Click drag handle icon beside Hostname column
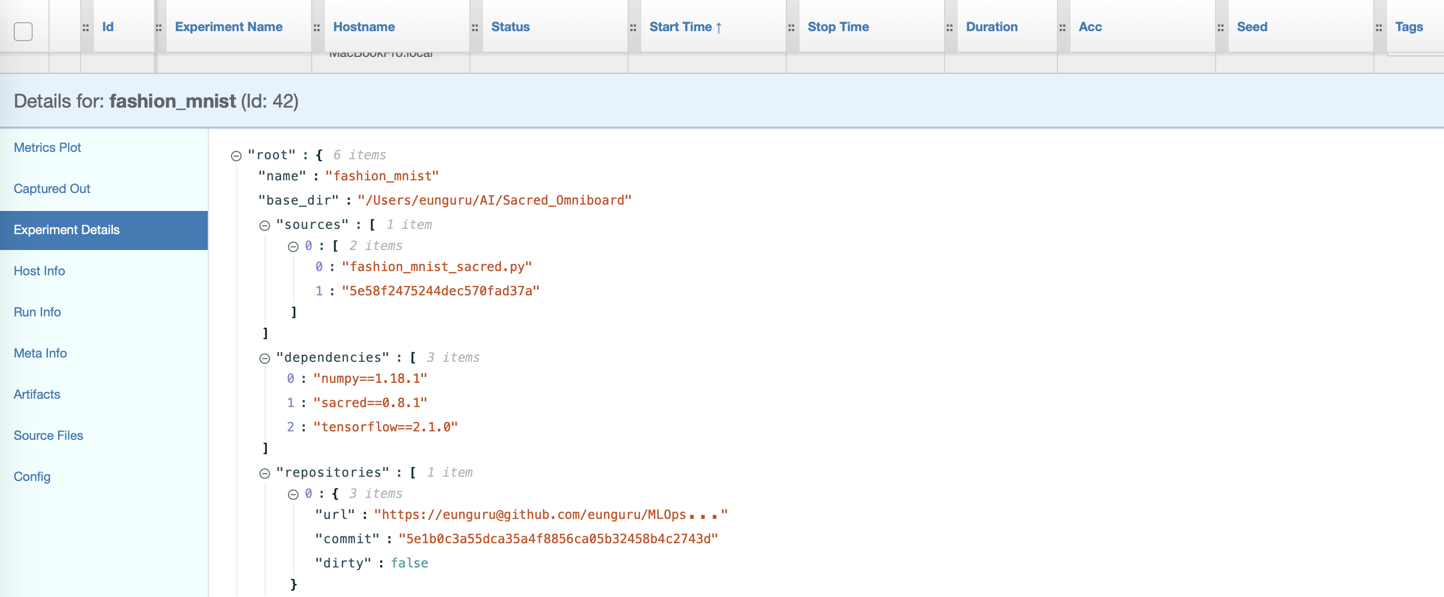Image resolution: width=1444 pixels, height=597 pixels. [317, 27]
